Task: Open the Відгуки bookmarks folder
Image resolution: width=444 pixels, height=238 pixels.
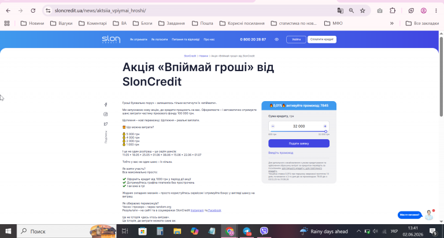Action: pos(61,23)
